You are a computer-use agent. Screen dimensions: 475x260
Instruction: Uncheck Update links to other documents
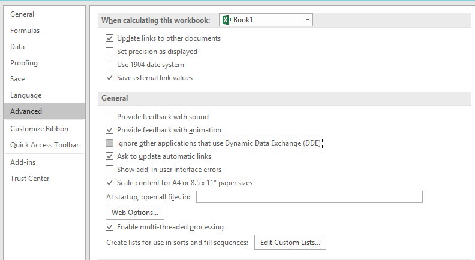pos(109,38)
